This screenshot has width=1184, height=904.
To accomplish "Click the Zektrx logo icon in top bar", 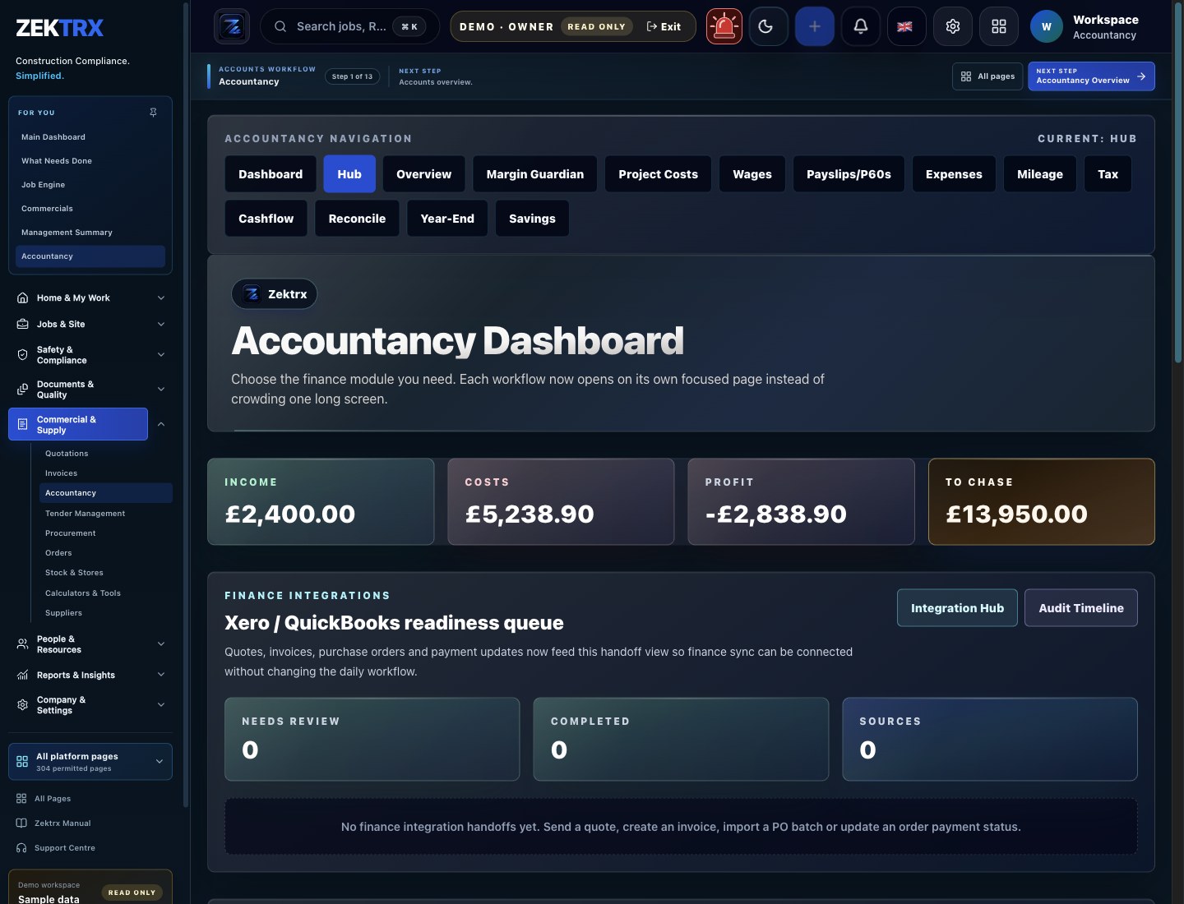I will click(x=232, y=26).
